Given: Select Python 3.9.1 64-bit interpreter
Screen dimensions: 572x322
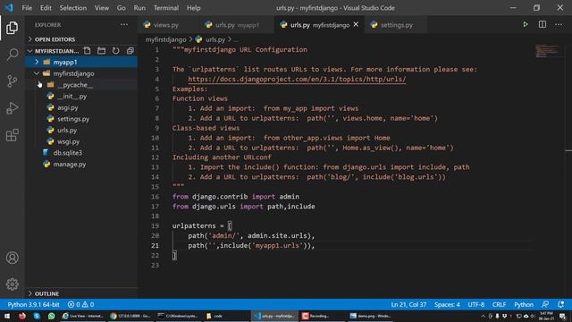Looking at the screenshot, I should click(33, 304).
